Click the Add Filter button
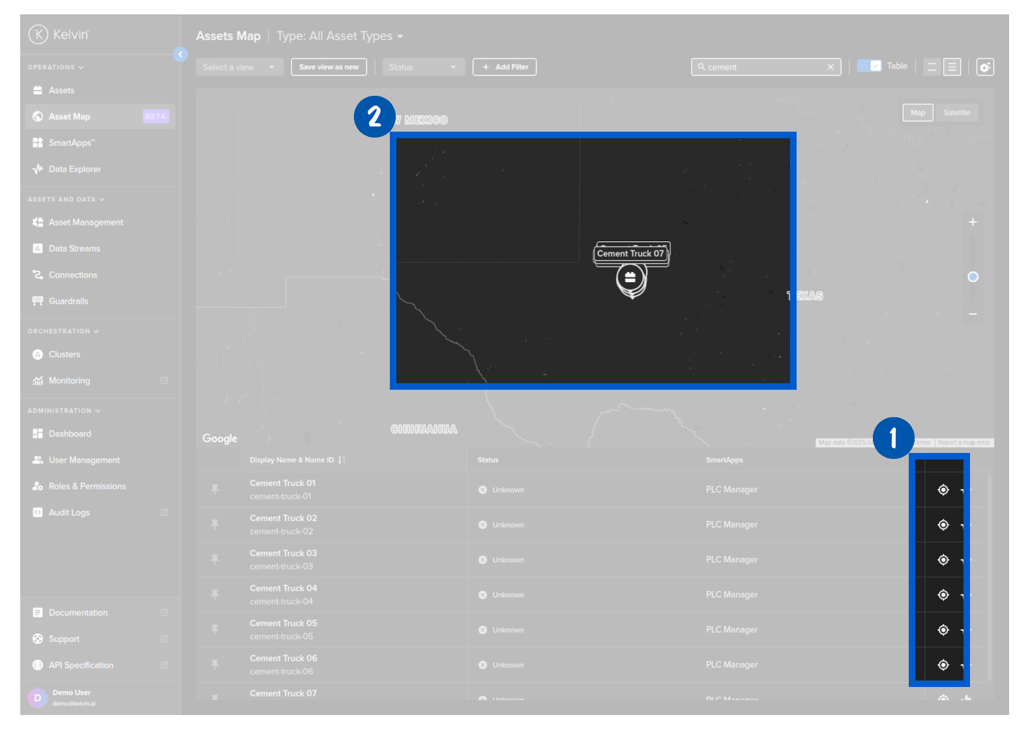The image size is (1030, 730). point(505,67)
